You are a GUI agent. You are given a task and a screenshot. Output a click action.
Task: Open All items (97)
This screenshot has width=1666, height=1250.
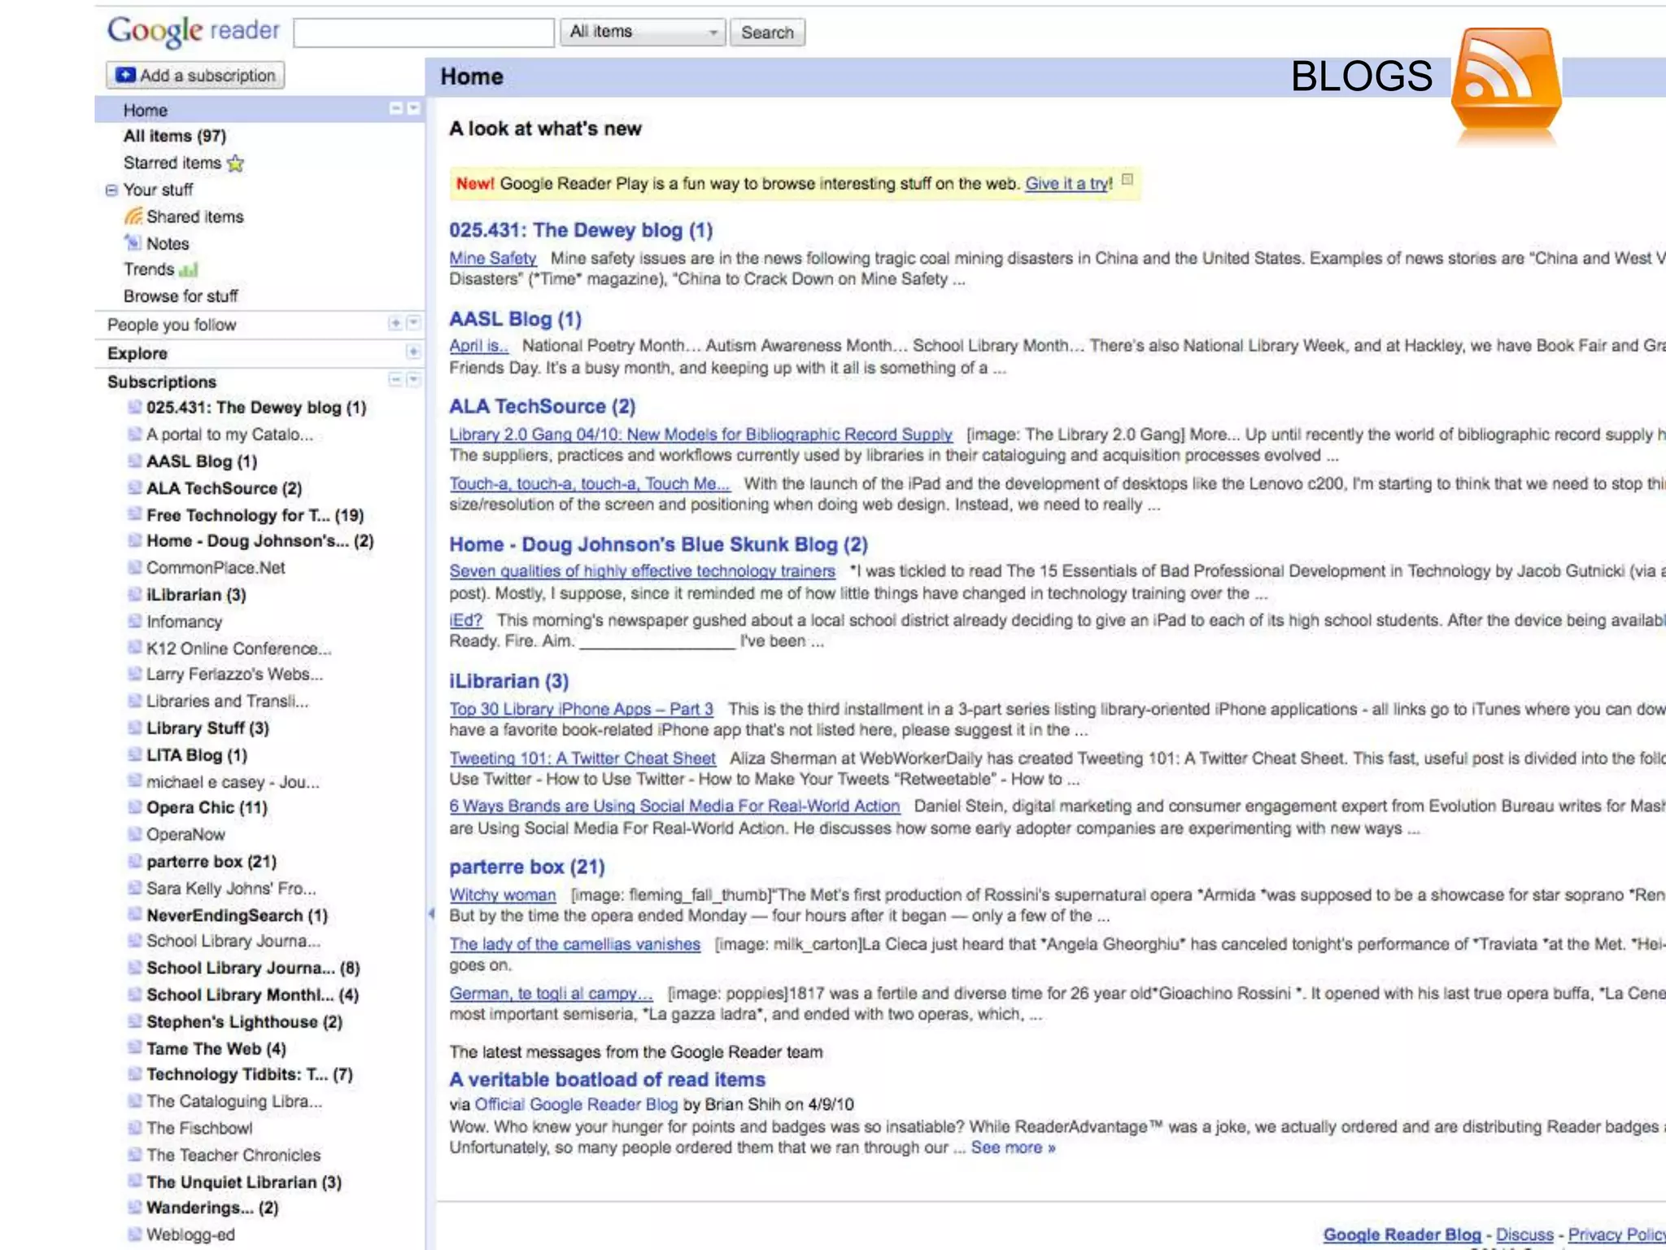[175, 136]
